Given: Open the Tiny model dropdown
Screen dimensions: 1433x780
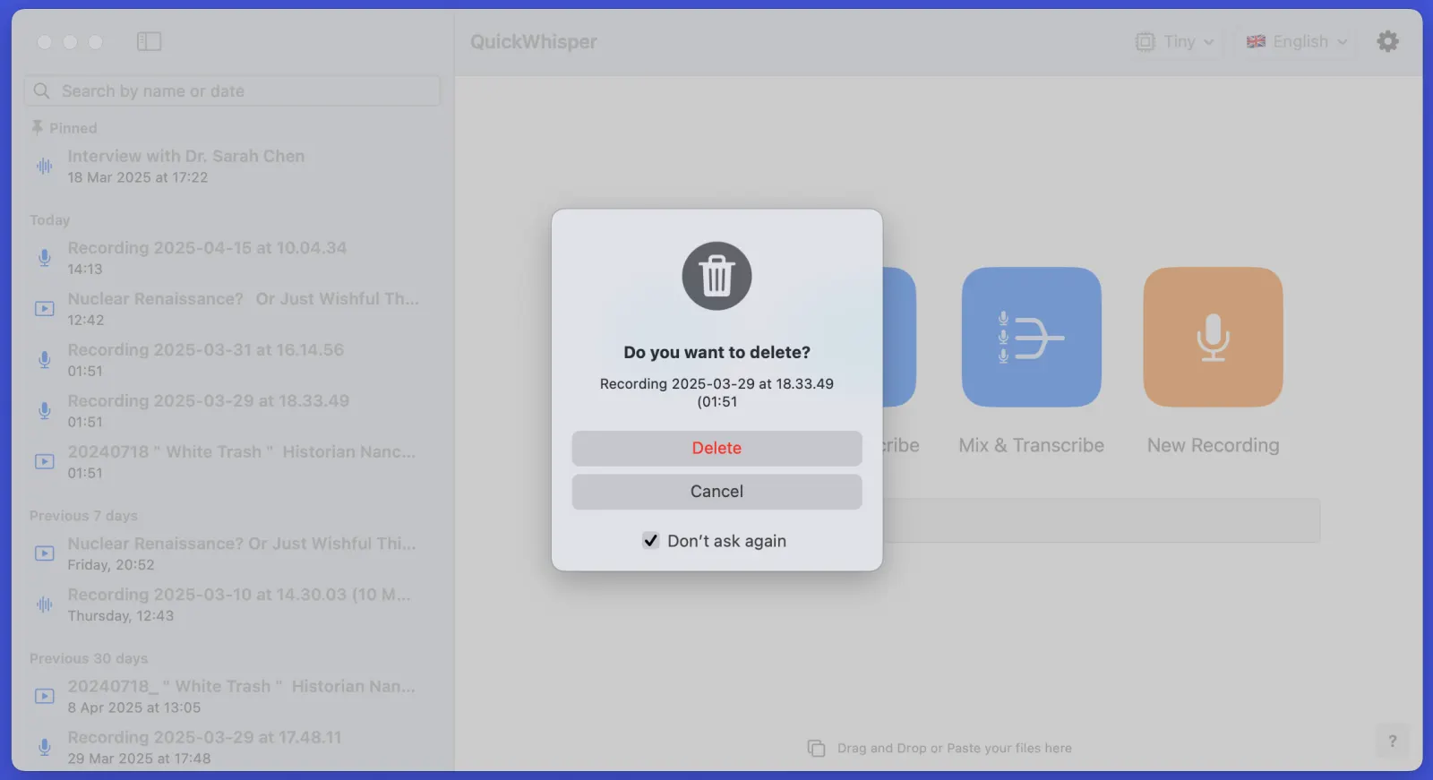Looking at the screenshot, I should point(1175,41).
